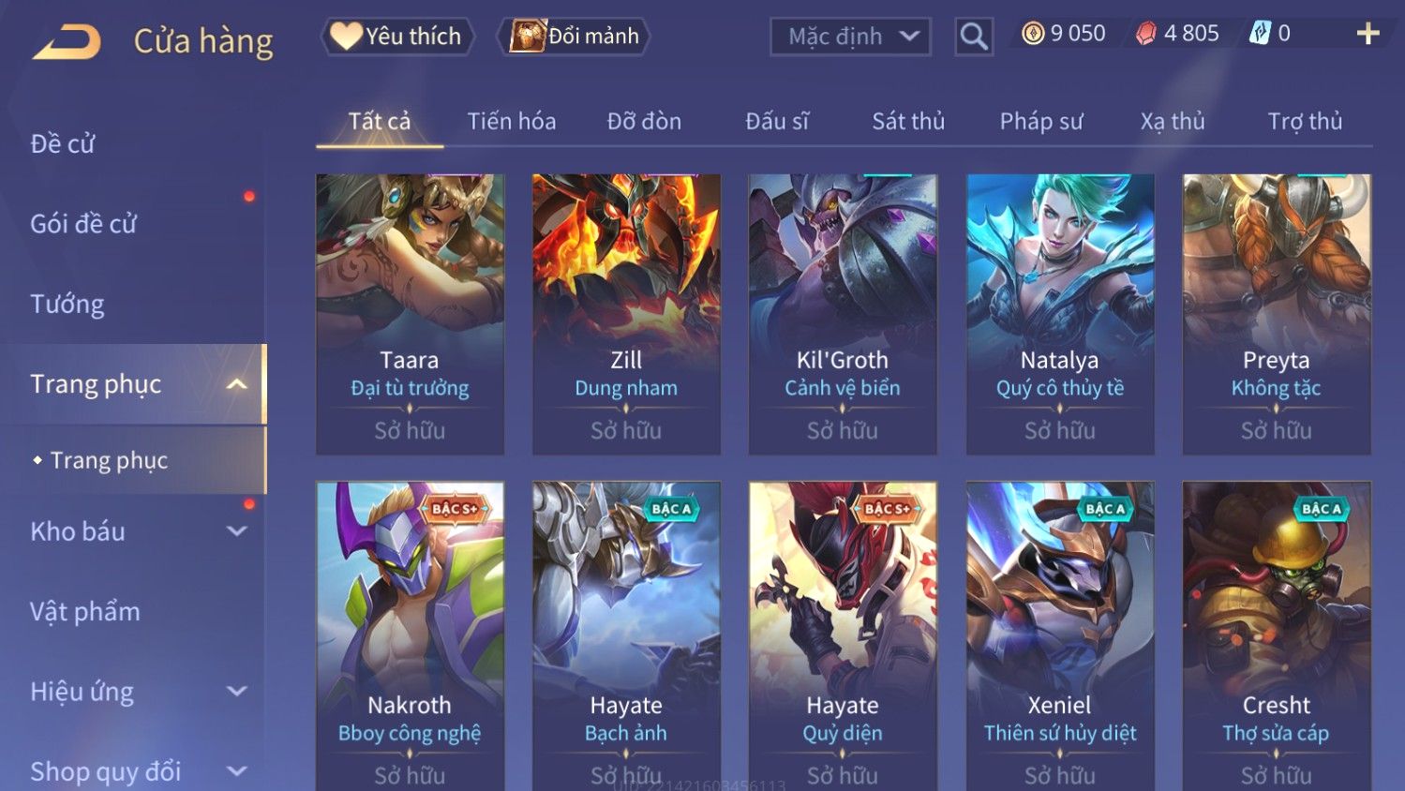The width and height of the screenshot is (1405, 791).
Task: Select the Natalya Quý cô thủy tề skin
Action: click(x=1060, y=314)
